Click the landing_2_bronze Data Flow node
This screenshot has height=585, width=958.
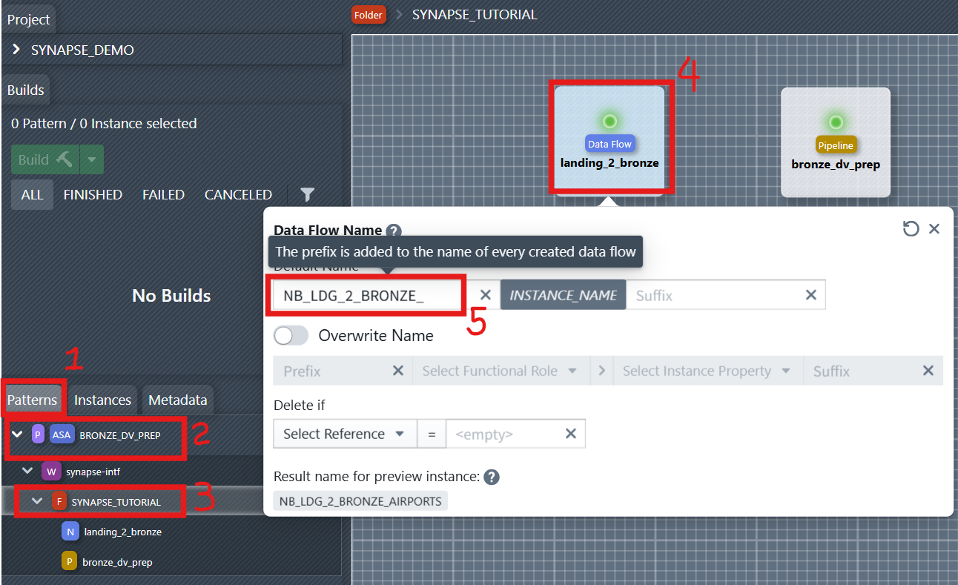[x=610, y=141]
